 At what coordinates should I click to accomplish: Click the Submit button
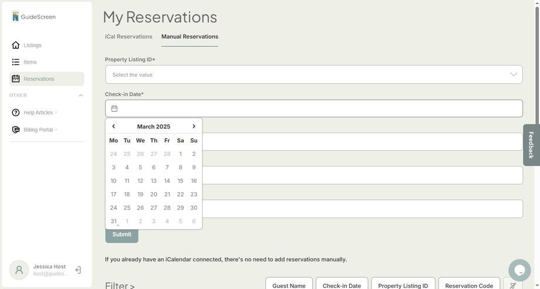122,234
